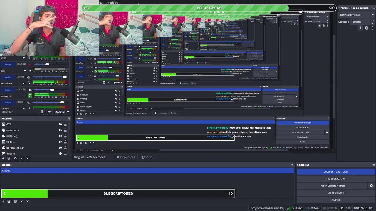Open virtual camera settings gear
Image resolution: width=376 pixels, height=211 pixels.
pyautogui.click(x=371, y=186)
